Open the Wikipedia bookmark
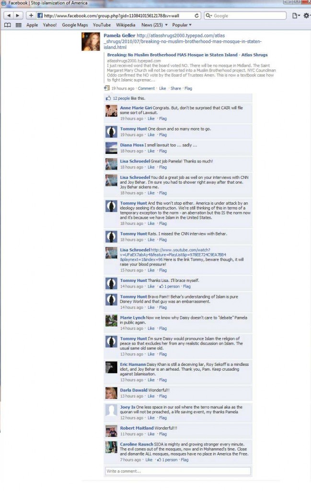Screen dimensions: 311x491 click(126, 25)
